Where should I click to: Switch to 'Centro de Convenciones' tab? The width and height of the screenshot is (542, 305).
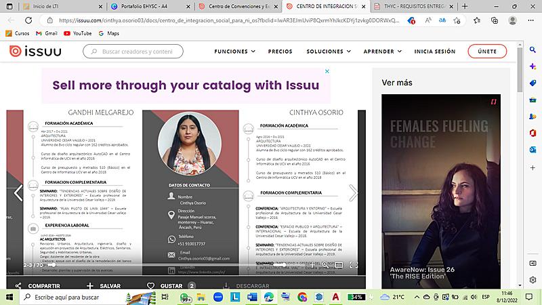[238, 6]
